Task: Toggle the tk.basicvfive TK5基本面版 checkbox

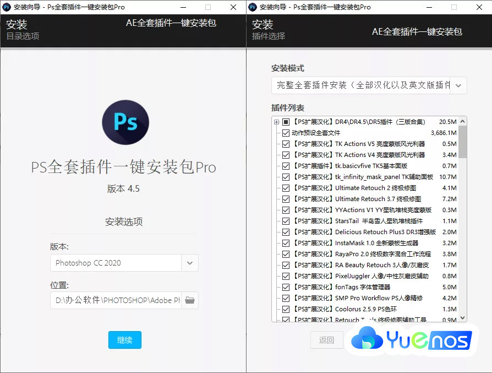Action: click(x=286, y=166)
